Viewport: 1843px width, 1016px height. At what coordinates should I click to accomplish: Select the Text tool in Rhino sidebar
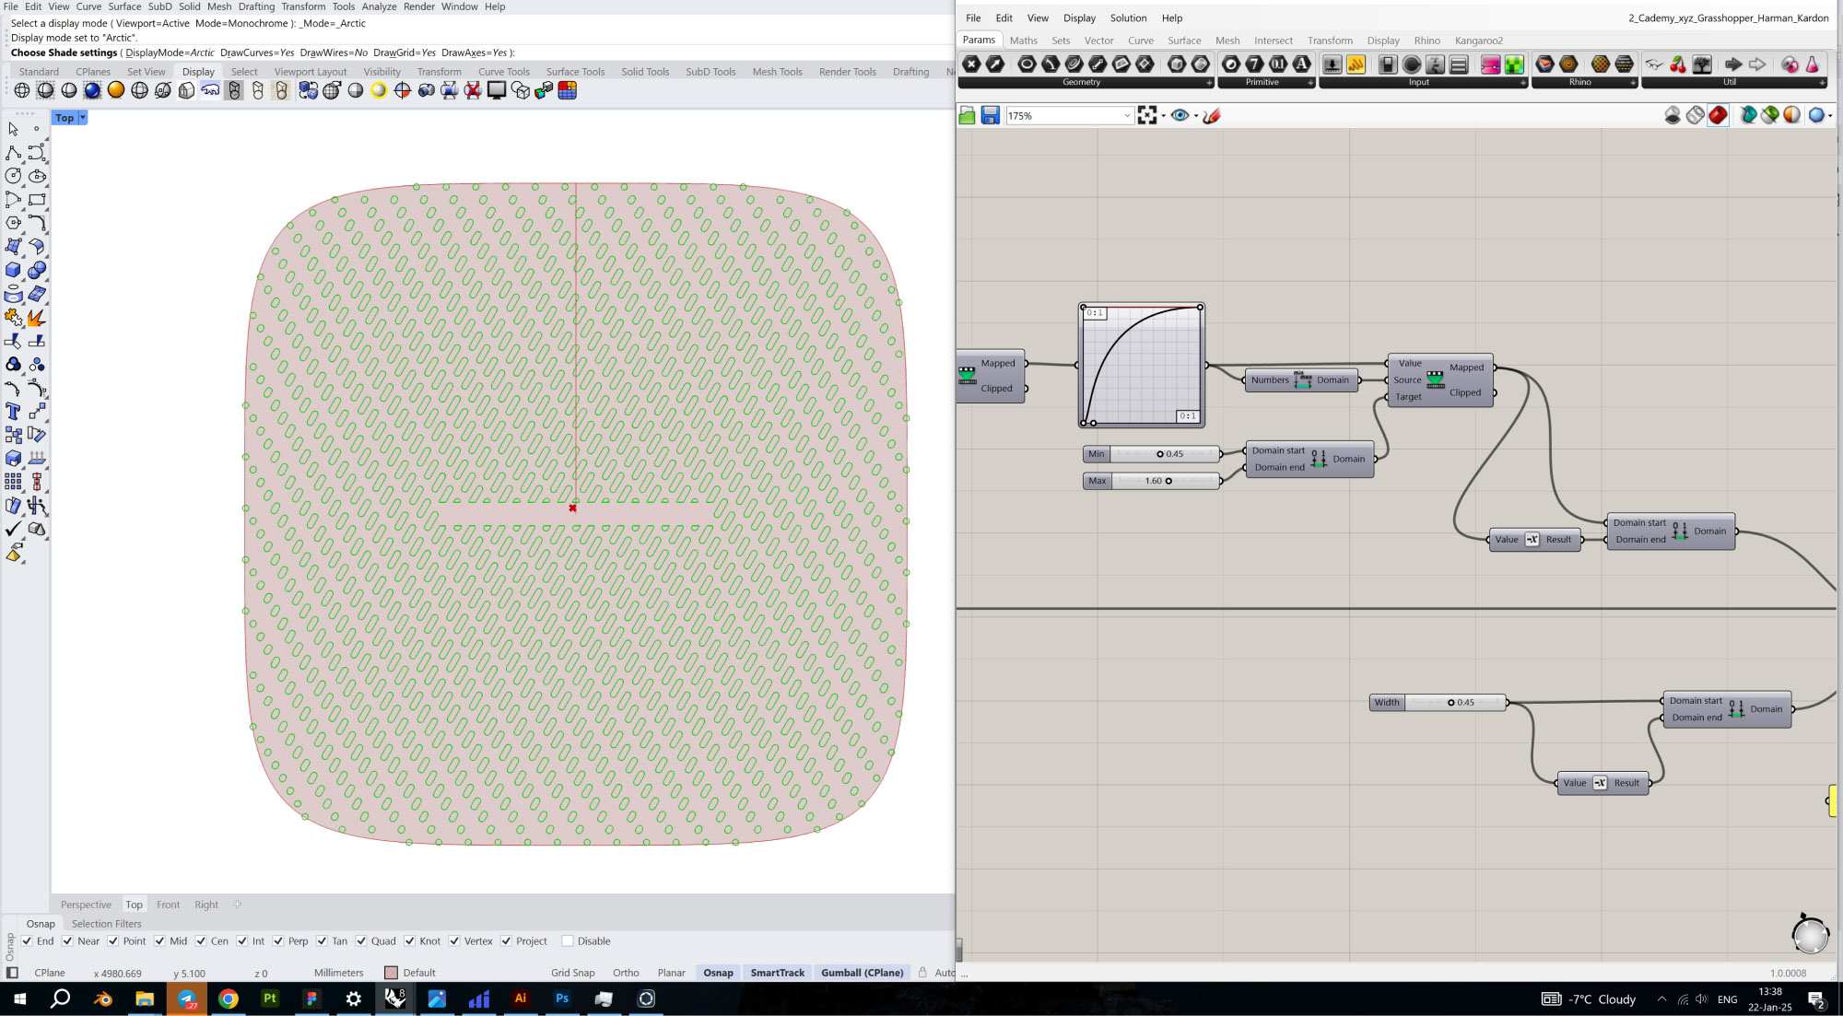(13, 411)
